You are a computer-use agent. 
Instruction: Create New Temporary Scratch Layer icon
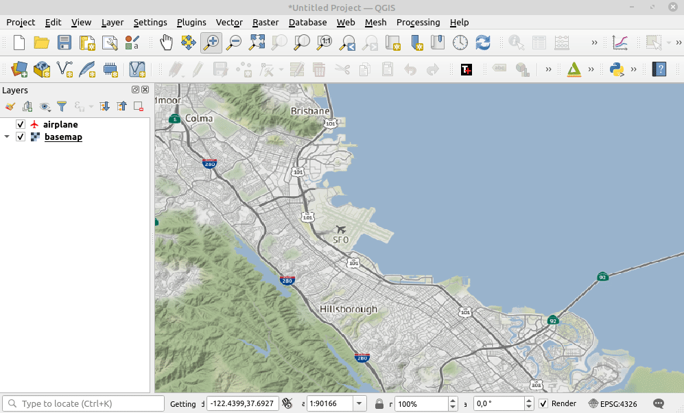point(110,69)
